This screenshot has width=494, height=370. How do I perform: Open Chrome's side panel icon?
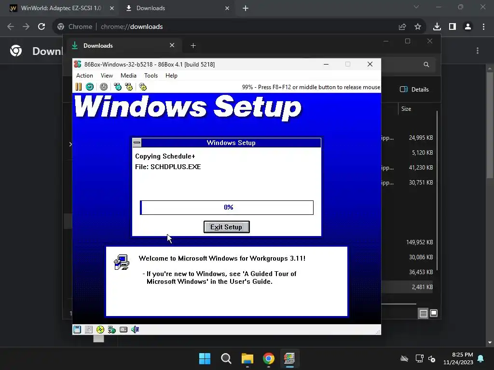click(453, 27)
